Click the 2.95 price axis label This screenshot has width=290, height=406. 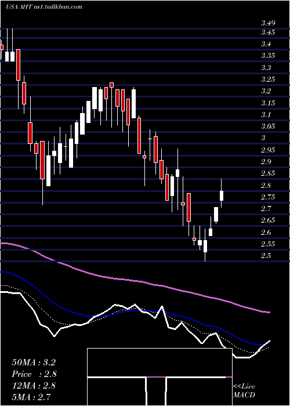(268, 150)
